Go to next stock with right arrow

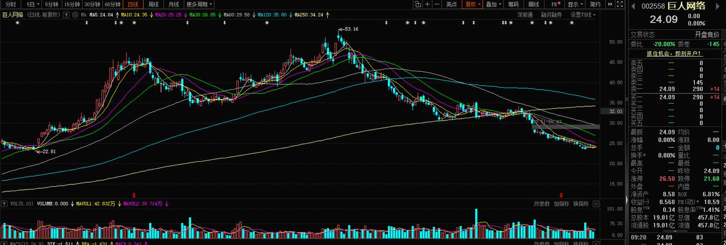[x=717, y=6]
